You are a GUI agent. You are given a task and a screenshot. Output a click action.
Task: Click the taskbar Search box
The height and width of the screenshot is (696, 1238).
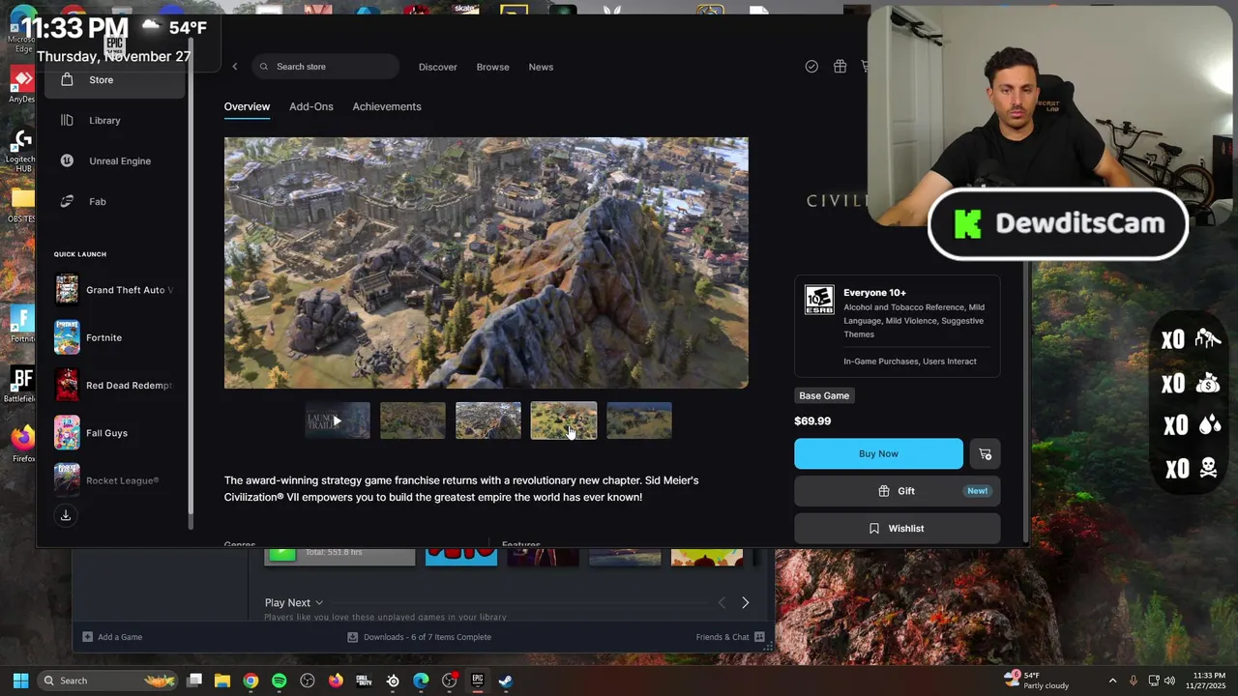click(x=108, y=681)
